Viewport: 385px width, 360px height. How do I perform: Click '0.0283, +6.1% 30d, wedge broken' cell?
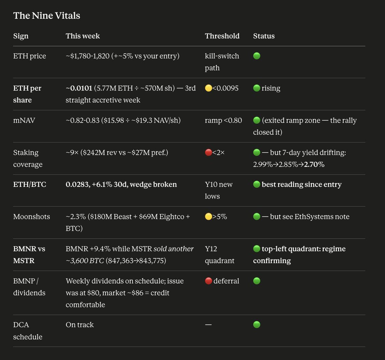tap(121, 184)
